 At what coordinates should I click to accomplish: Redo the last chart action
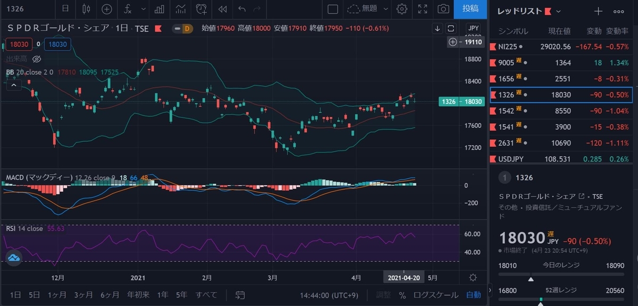258,8
